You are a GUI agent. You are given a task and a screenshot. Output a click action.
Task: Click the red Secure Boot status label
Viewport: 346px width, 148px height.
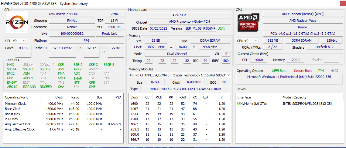(303, 71)
